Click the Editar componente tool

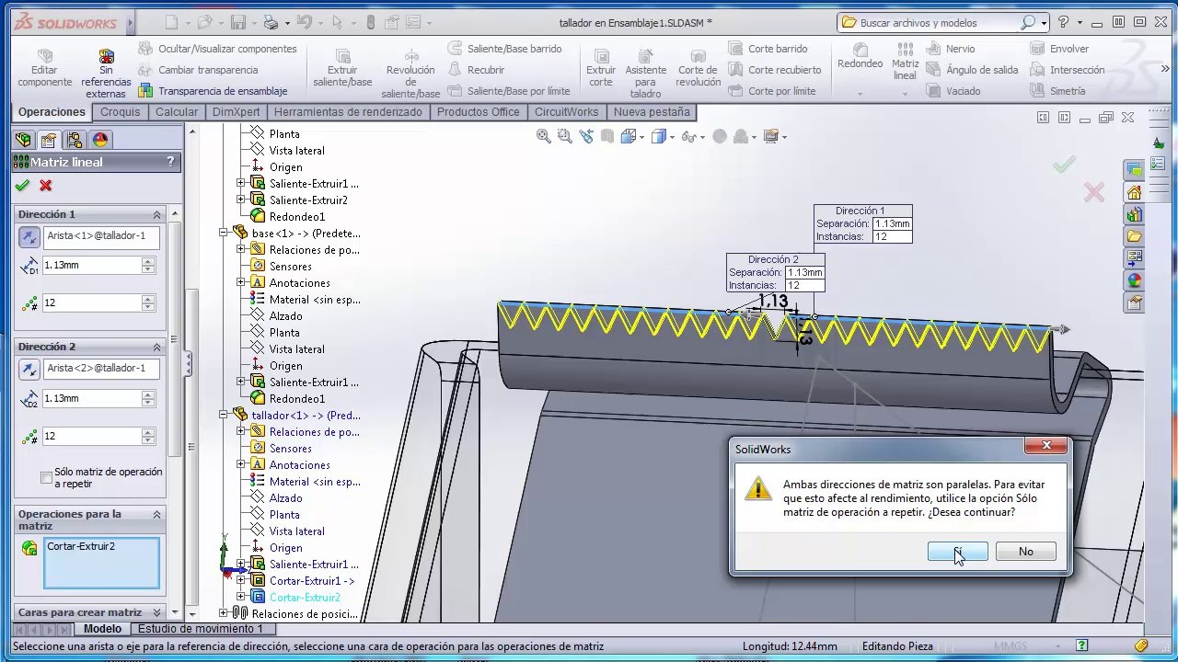pos(44,69)
